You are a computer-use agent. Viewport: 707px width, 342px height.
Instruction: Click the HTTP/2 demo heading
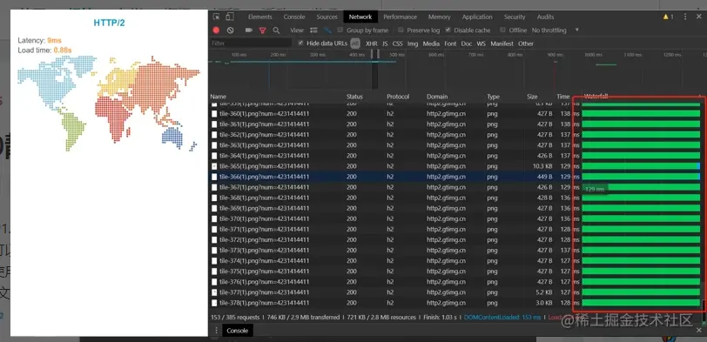(109, 23)
